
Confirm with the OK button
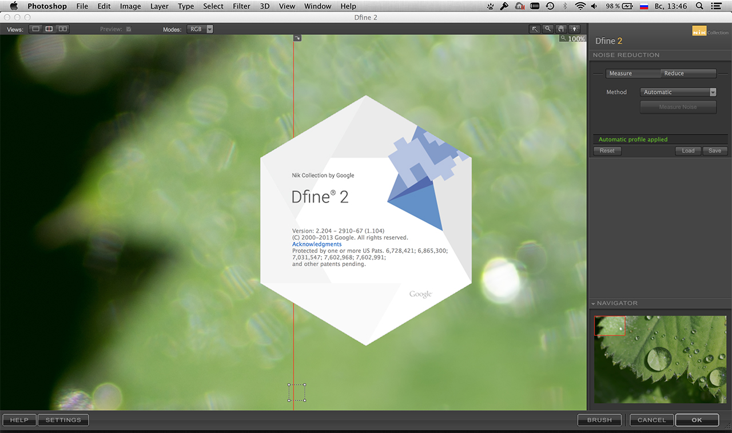(x=697, y=420)
